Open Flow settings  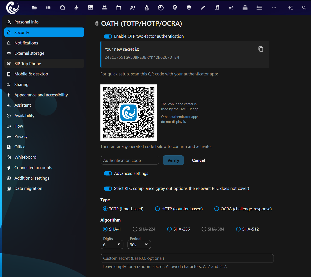[x=44, y=126]
